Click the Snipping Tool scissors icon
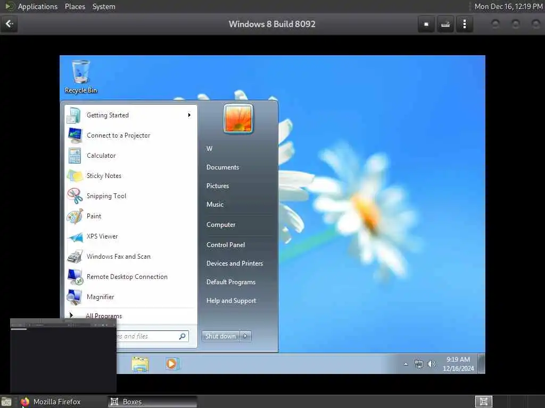This screenshot has height=408, width=545. point(75,196)
